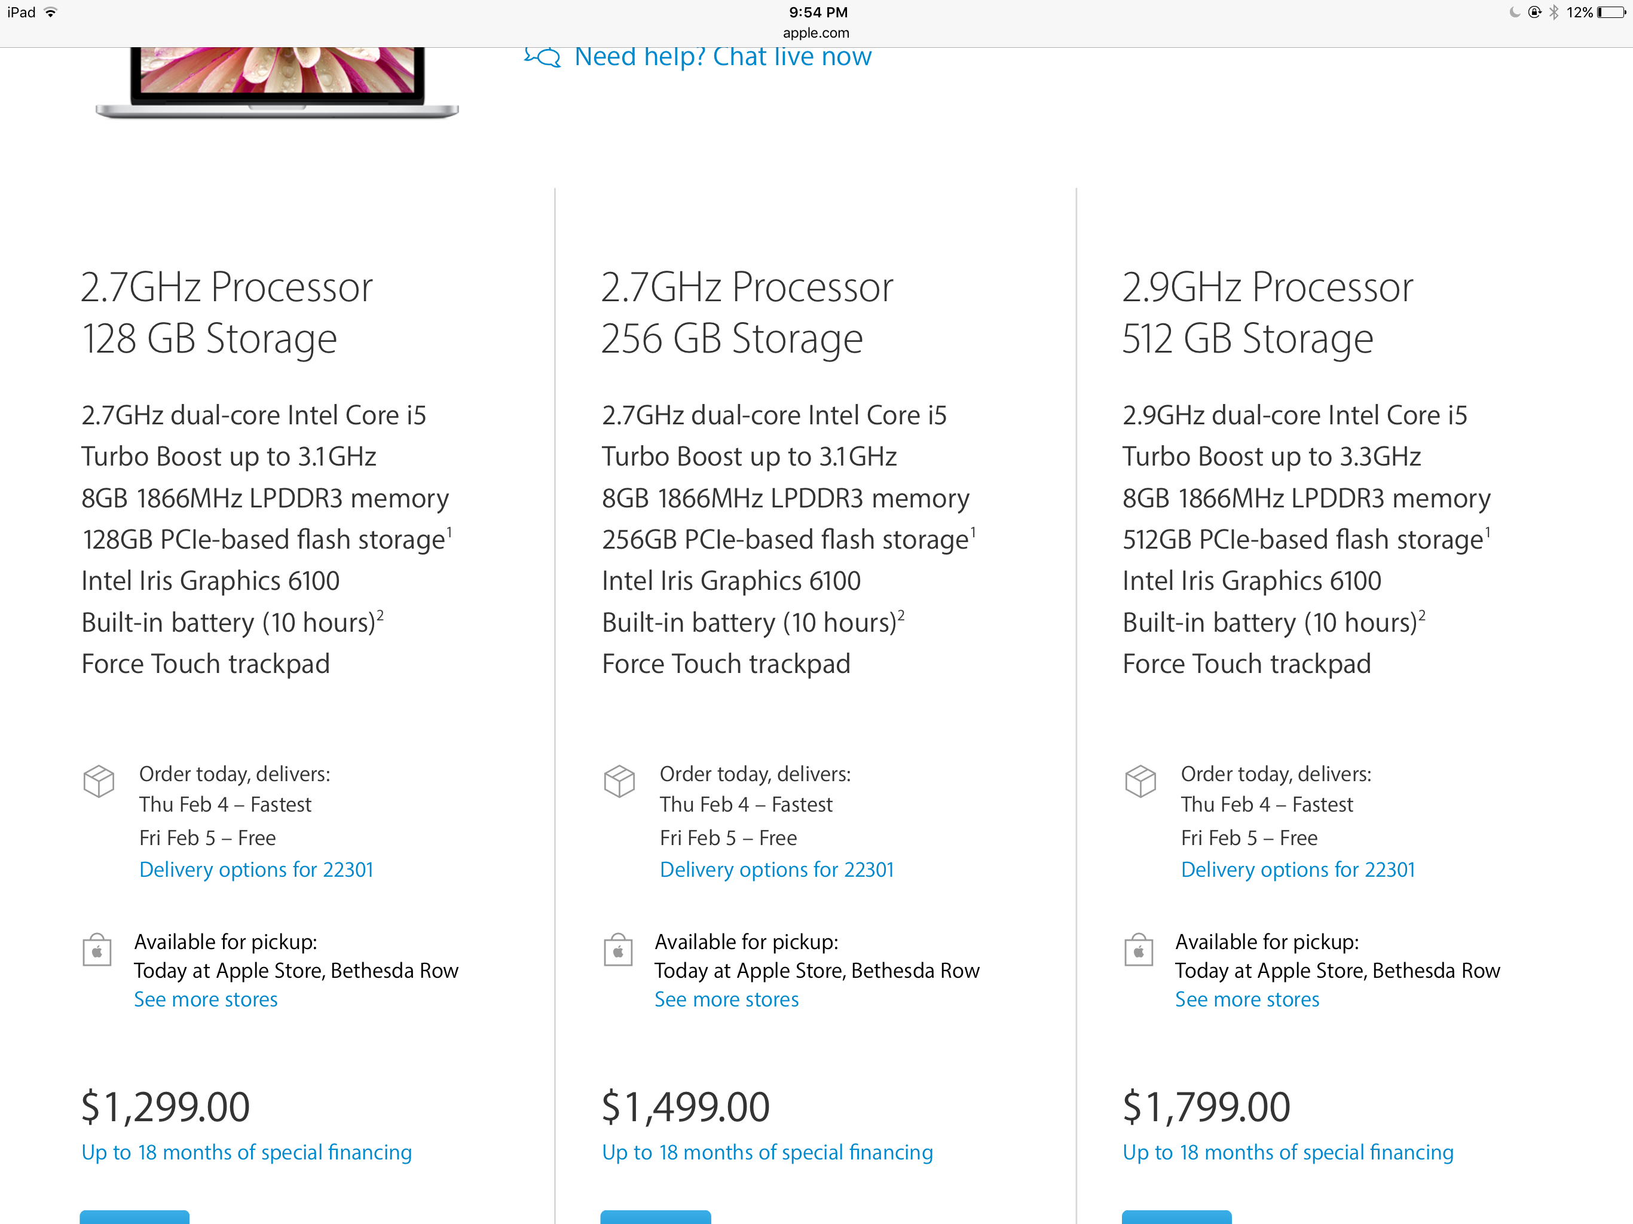View special financing for the $1,499.00 model
The image size is (1633, 1224).
[767, 1152]
